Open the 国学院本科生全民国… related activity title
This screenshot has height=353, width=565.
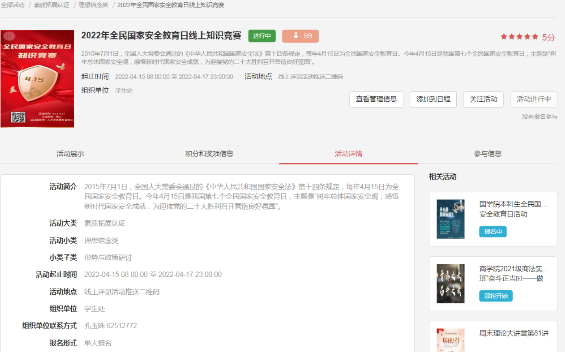pos(513,209)
